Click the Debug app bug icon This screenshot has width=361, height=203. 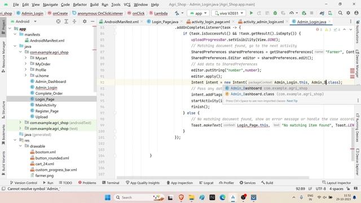pos(275,13)
